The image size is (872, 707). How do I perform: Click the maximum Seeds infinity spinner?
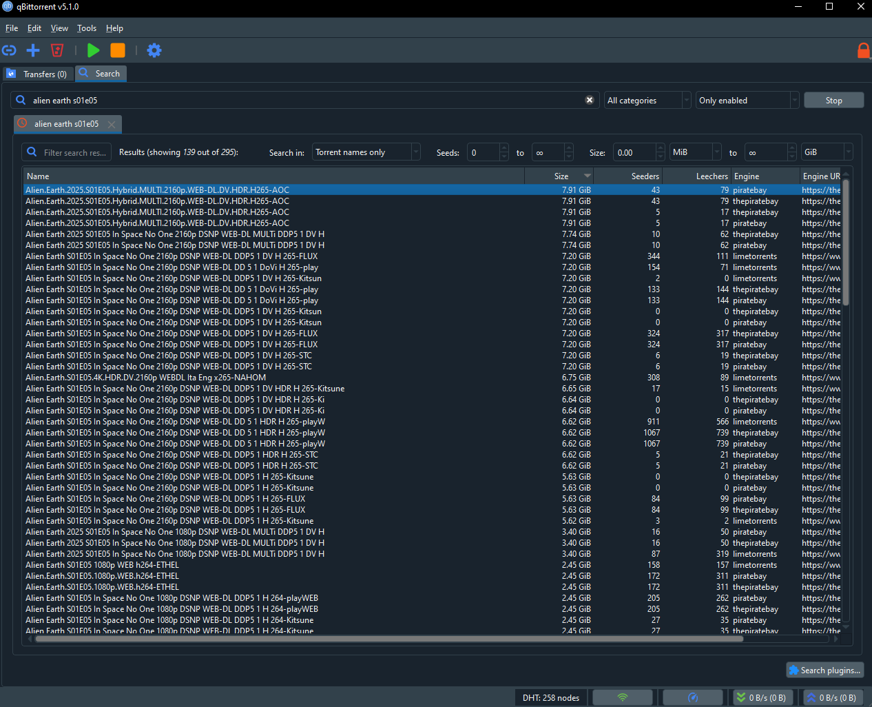pos(552,152)
